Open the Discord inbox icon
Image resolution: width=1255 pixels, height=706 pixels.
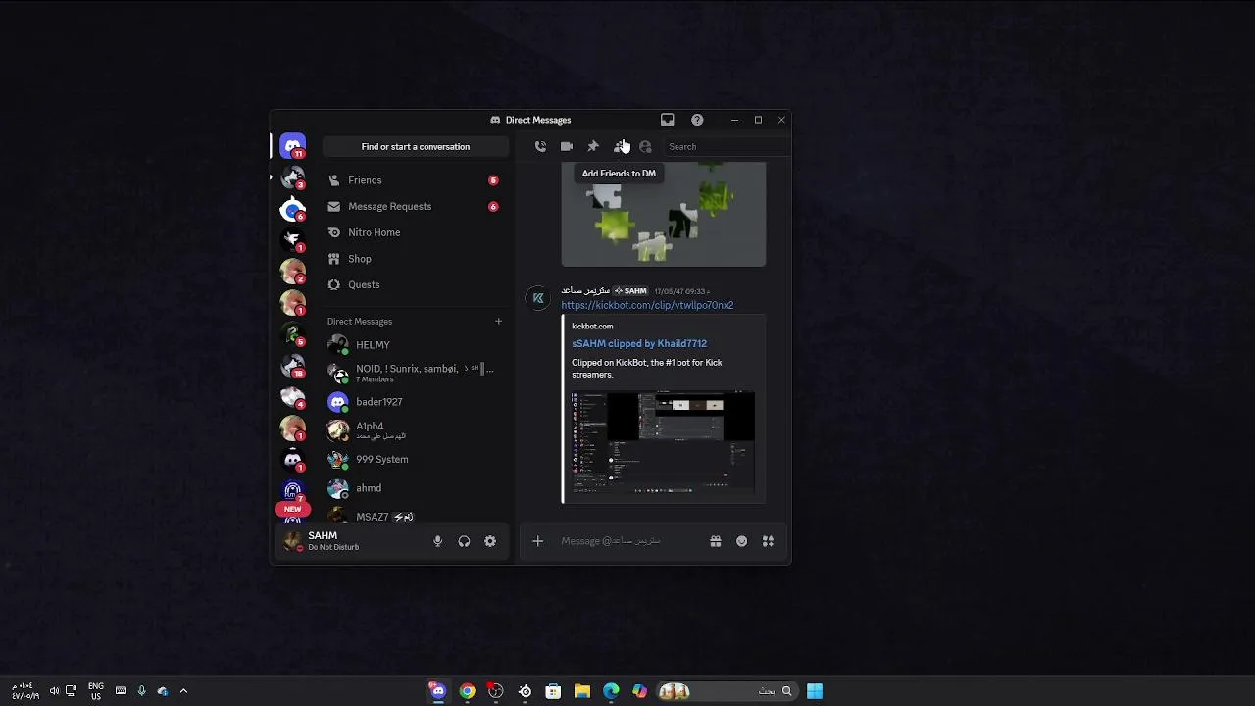tap(668, 120)
